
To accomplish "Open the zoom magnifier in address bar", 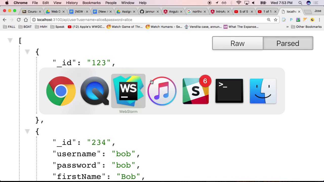I will point(269,20).
